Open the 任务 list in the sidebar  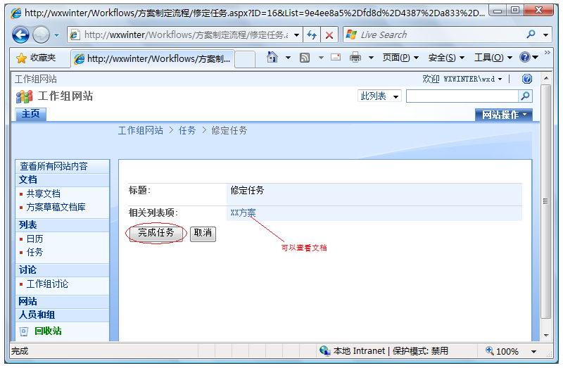(34, 252)
